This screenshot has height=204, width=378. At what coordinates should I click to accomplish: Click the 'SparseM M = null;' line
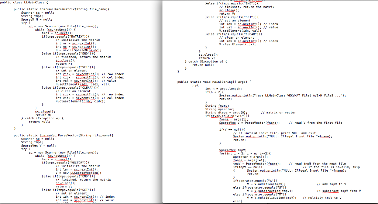[x=37, y=20]
